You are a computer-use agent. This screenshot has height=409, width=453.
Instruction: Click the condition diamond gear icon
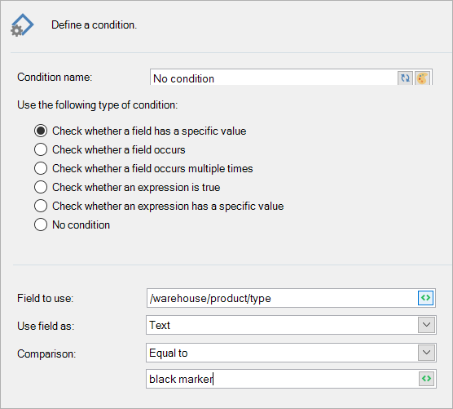click(22, 25)
